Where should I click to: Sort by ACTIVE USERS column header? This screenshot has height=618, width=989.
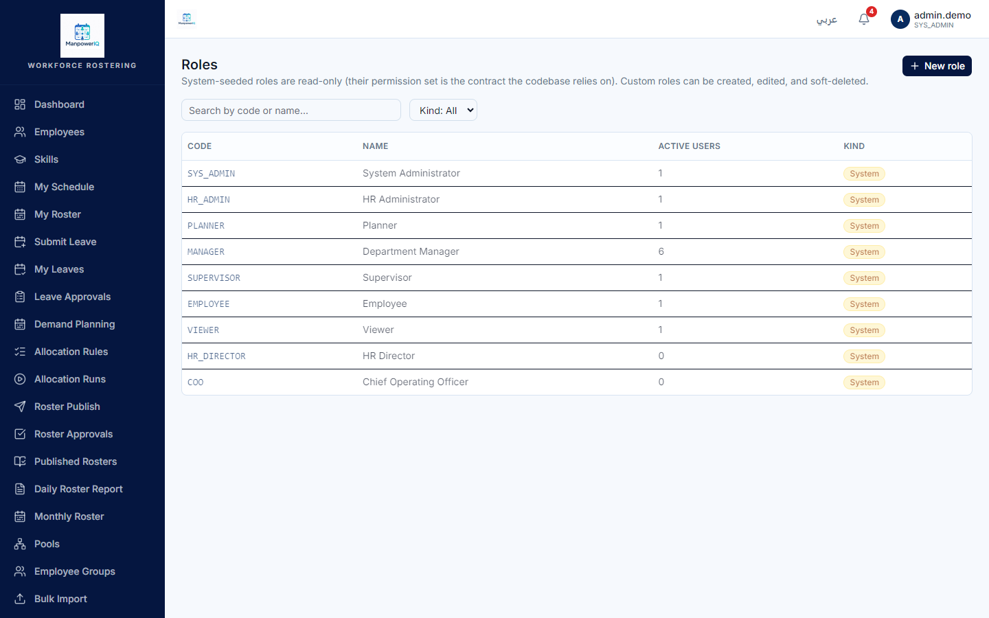[x=690, y=146]
